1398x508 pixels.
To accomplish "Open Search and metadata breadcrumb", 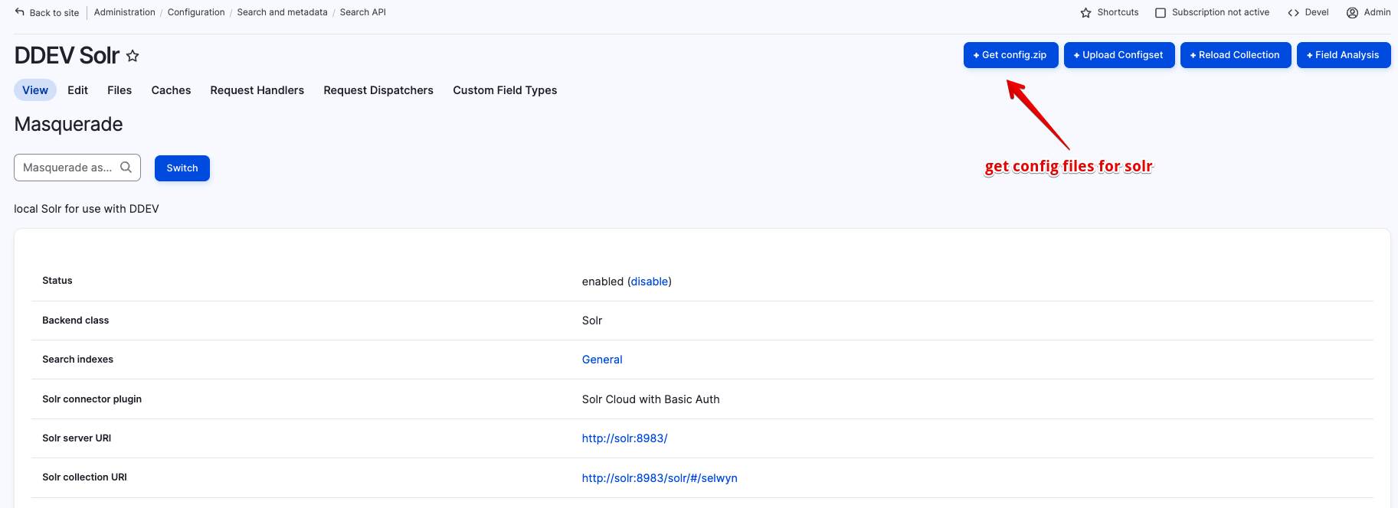I will click(x=282, y=12).
